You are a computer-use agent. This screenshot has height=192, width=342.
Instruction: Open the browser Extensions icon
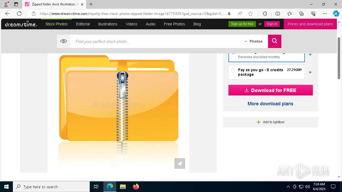[x=265, y=14]
